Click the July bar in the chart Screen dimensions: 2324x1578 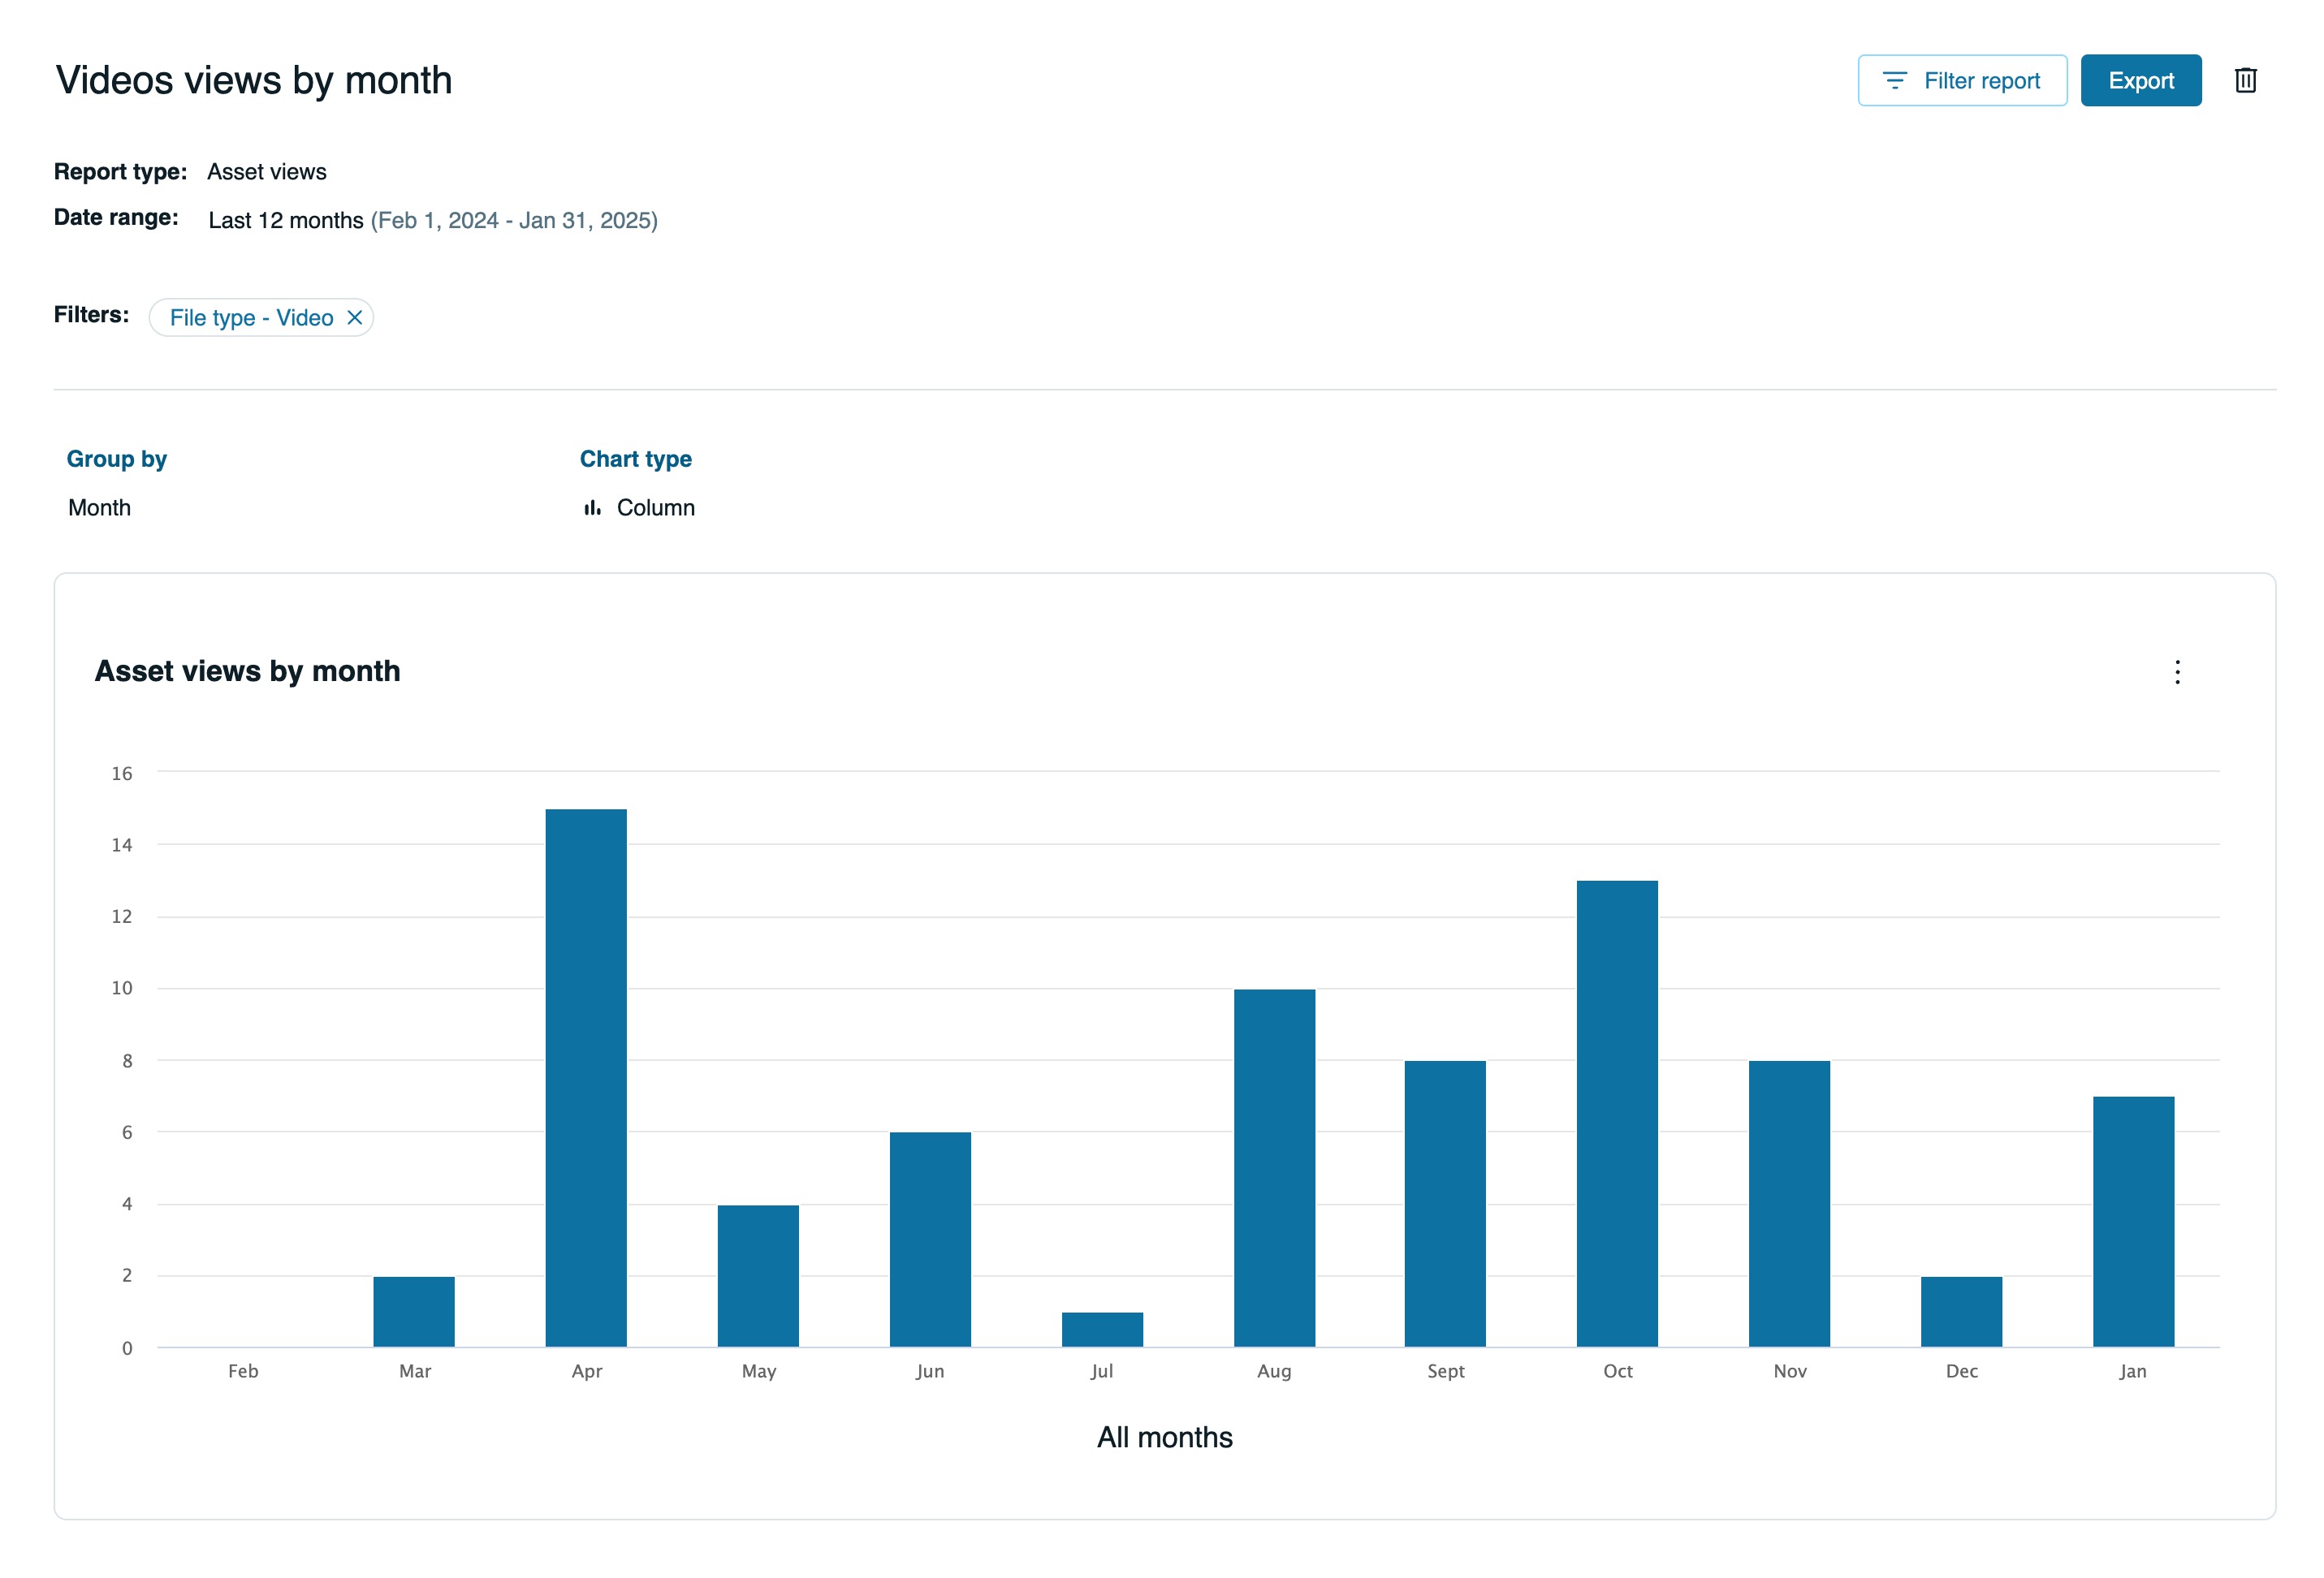coord(1102,1329)
